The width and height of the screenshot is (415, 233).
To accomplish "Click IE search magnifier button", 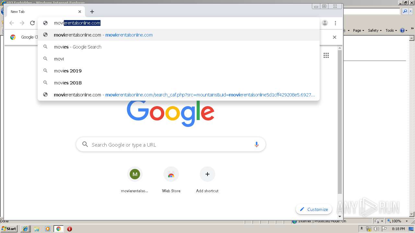I will (405, 11).
